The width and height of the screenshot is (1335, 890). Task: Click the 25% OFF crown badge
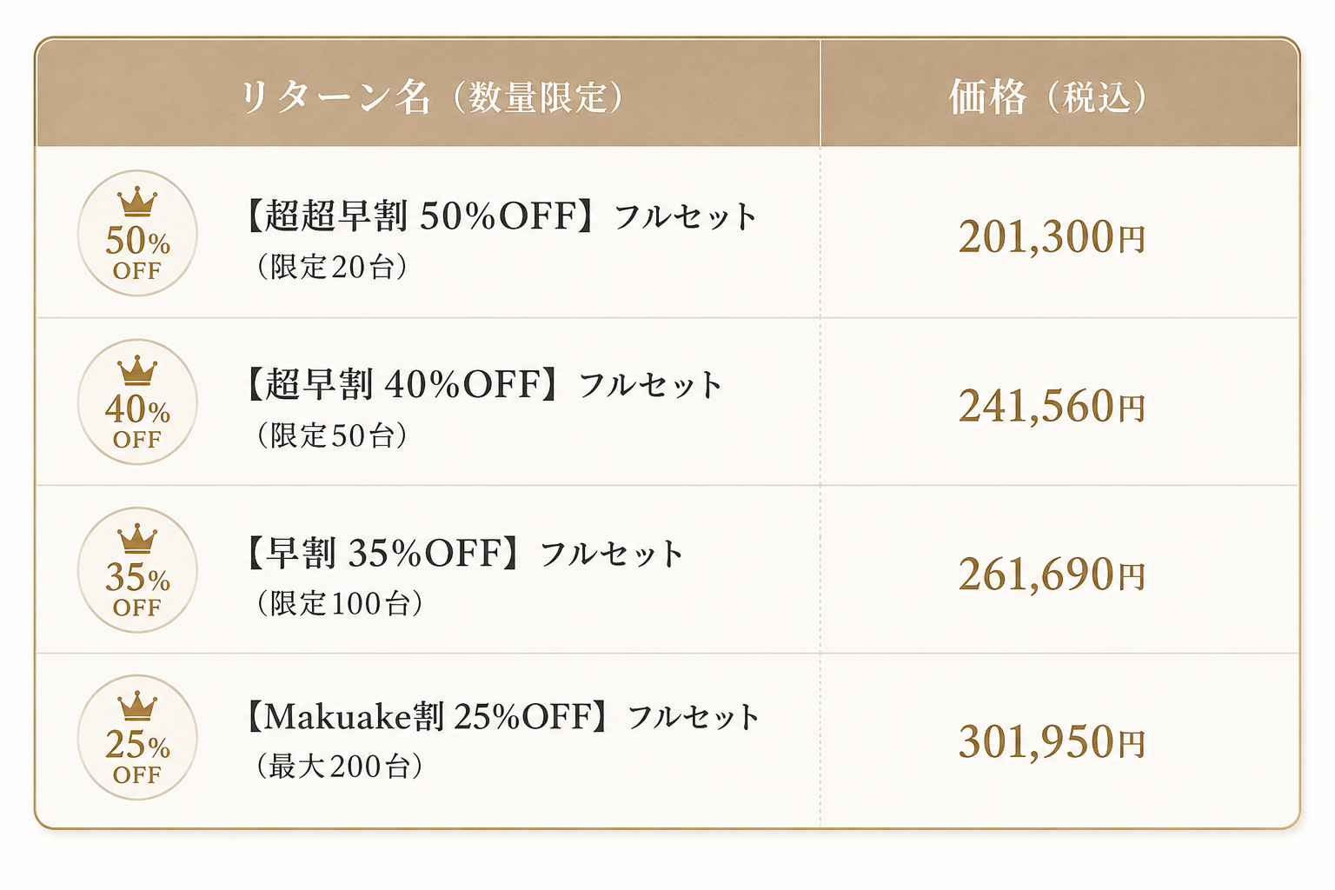137,738
